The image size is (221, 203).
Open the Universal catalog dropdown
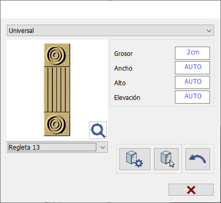point(110,30)
